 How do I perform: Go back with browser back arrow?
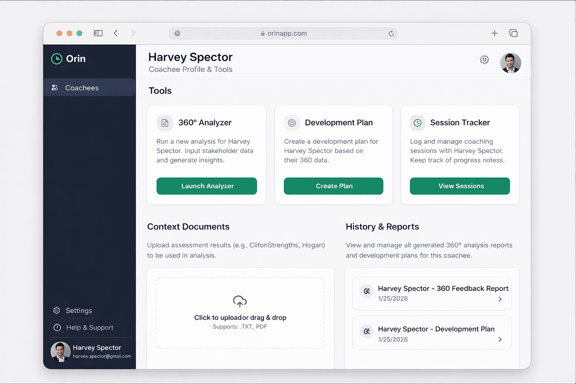pos(116,33)
